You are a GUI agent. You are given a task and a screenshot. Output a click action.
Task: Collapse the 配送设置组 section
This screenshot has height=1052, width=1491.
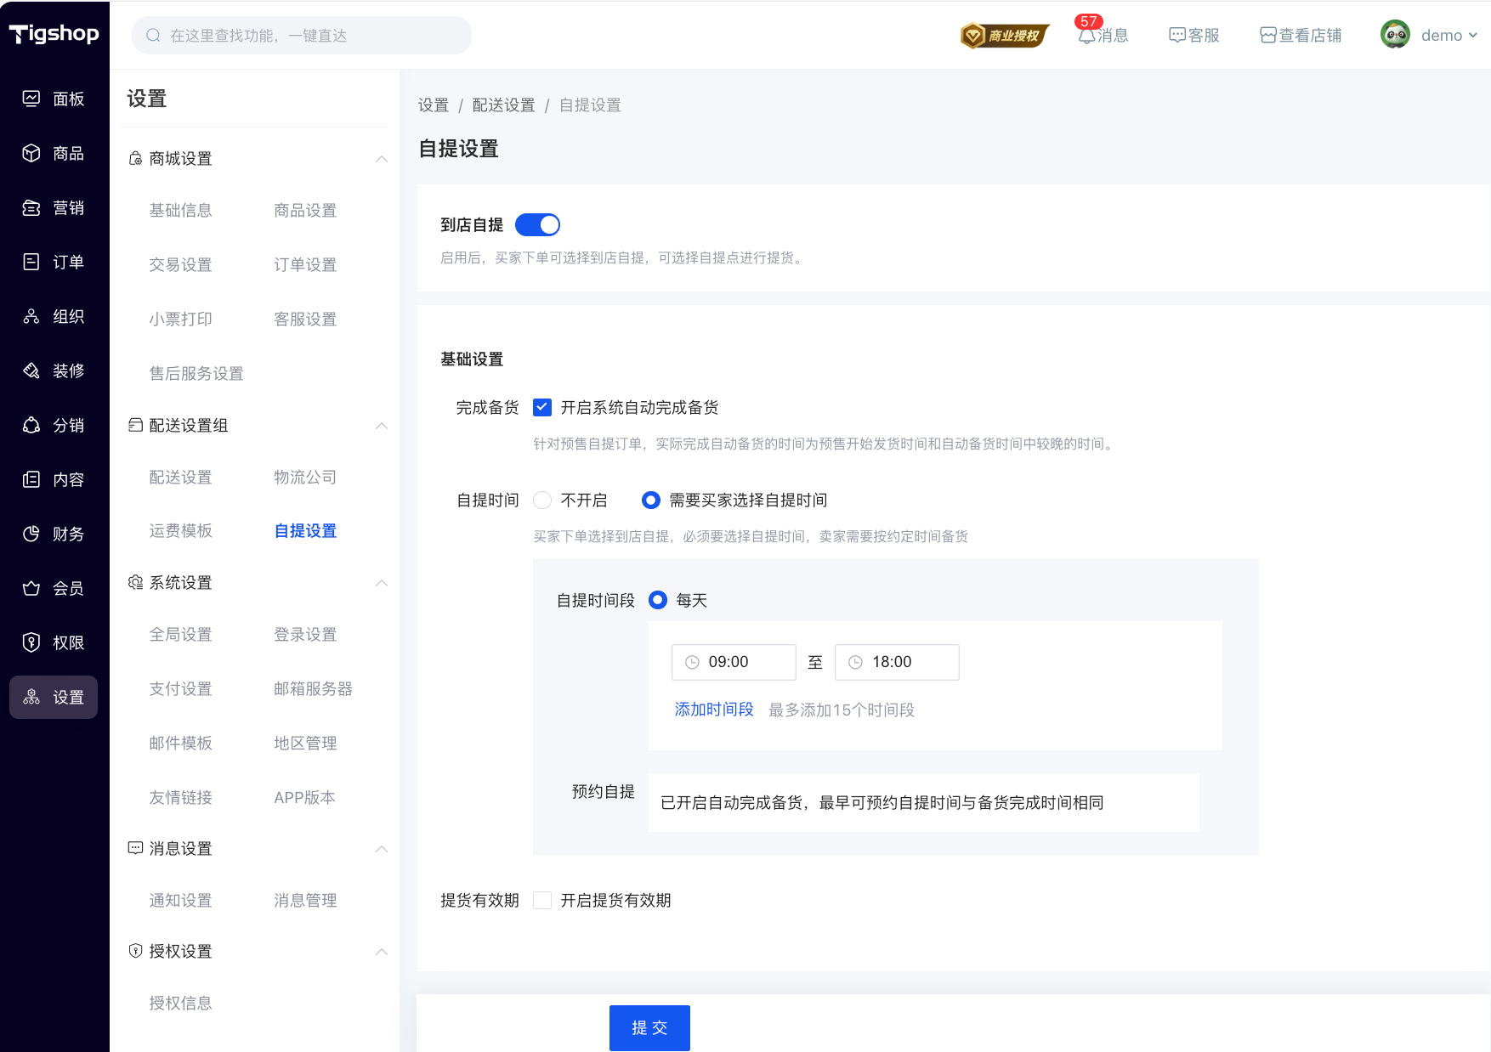pos(382,426)
